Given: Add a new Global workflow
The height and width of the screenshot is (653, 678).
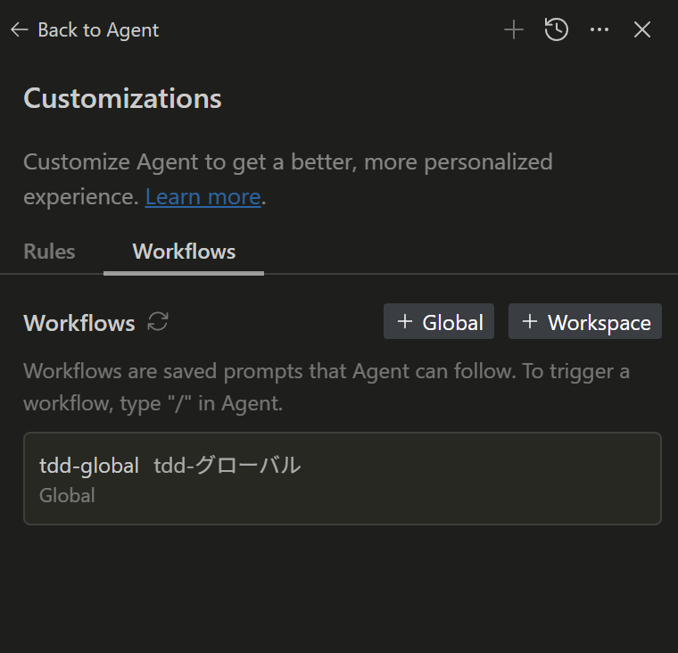Looking at the screenshot, I should pyautogui.click(x=439, y=322).
